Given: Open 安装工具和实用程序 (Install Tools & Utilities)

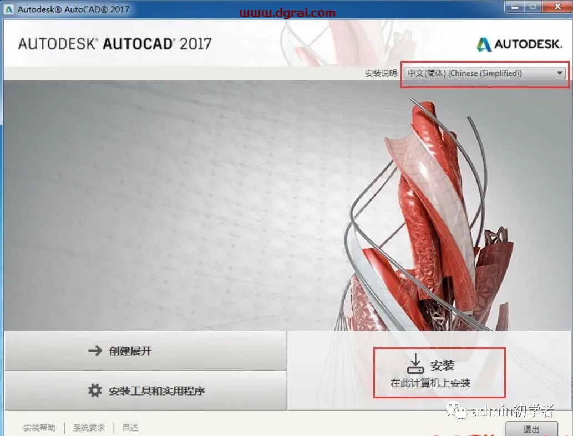Looking at the screenshot, I should [145, 391].
